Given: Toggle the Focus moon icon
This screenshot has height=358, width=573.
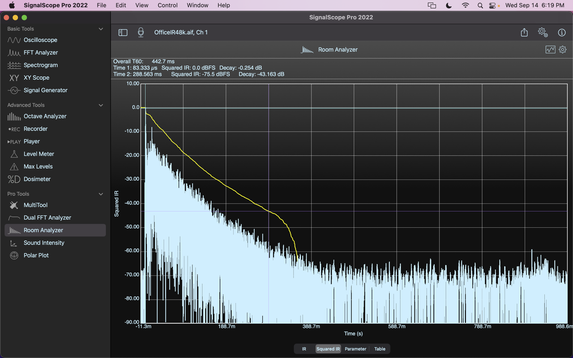Looking at the screenshot, I should pyautogui.click(x=449, y=5).
